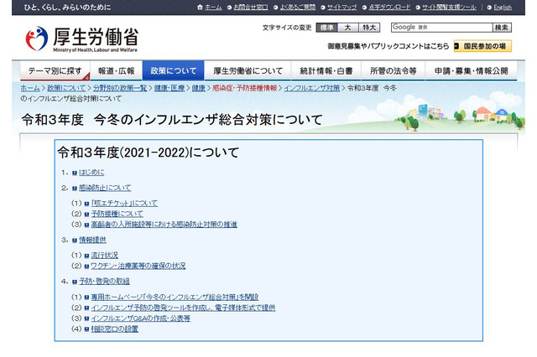
Task: Click the 国民参加の場 button
Action: pyautogui.click(x=482, y=46)
